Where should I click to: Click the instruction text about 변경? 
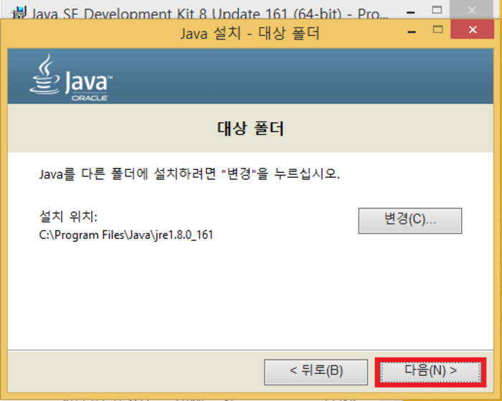[x=189, y=174]
